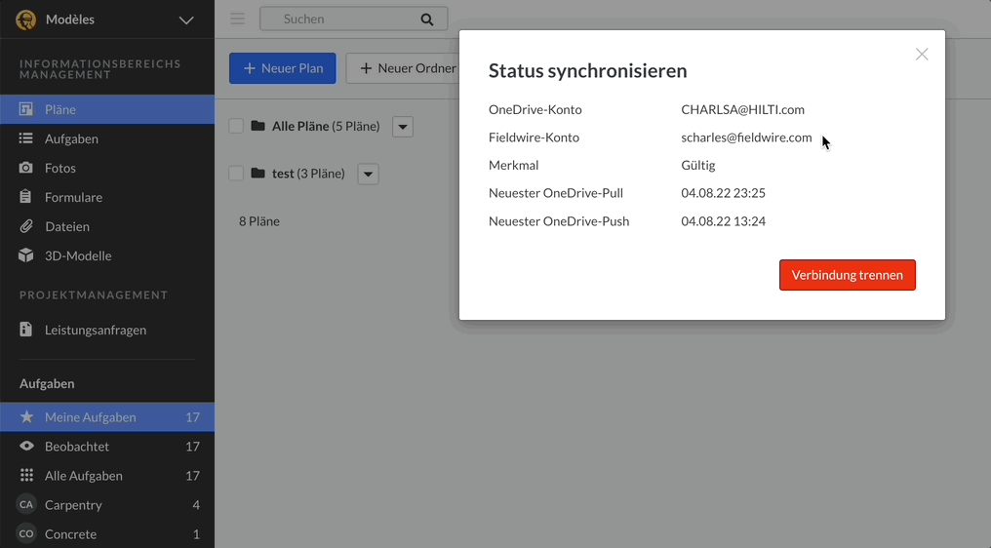This screenshot has height=548, width=991.
Task: Open the Carpentry category
Action: point(107,505)
